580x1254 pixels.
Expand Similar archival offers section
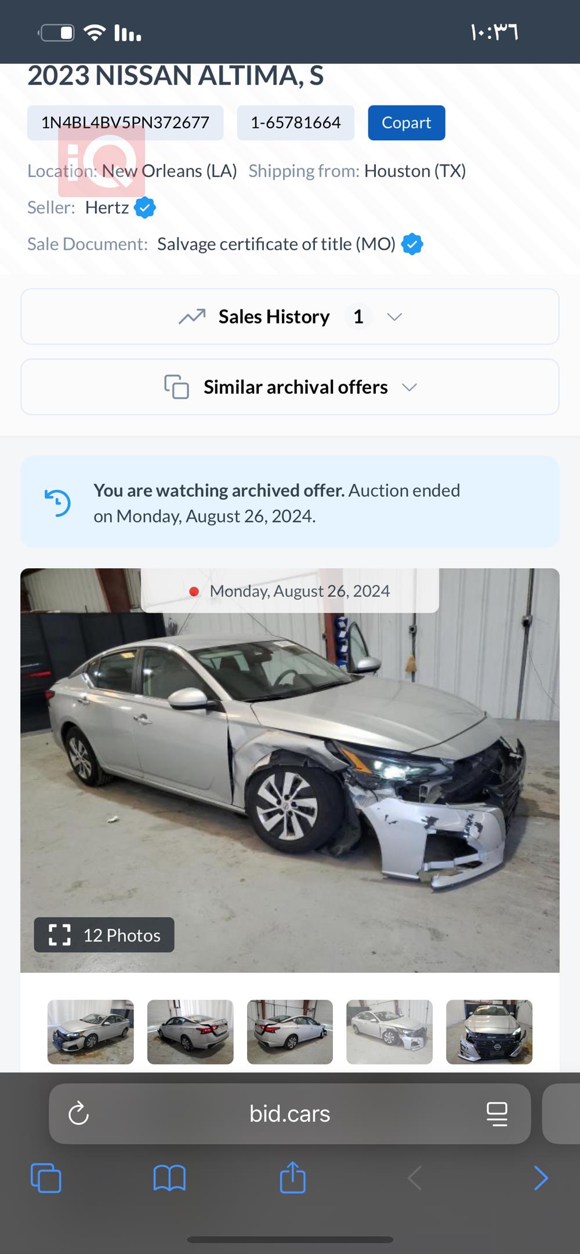[x=295, y=387]
